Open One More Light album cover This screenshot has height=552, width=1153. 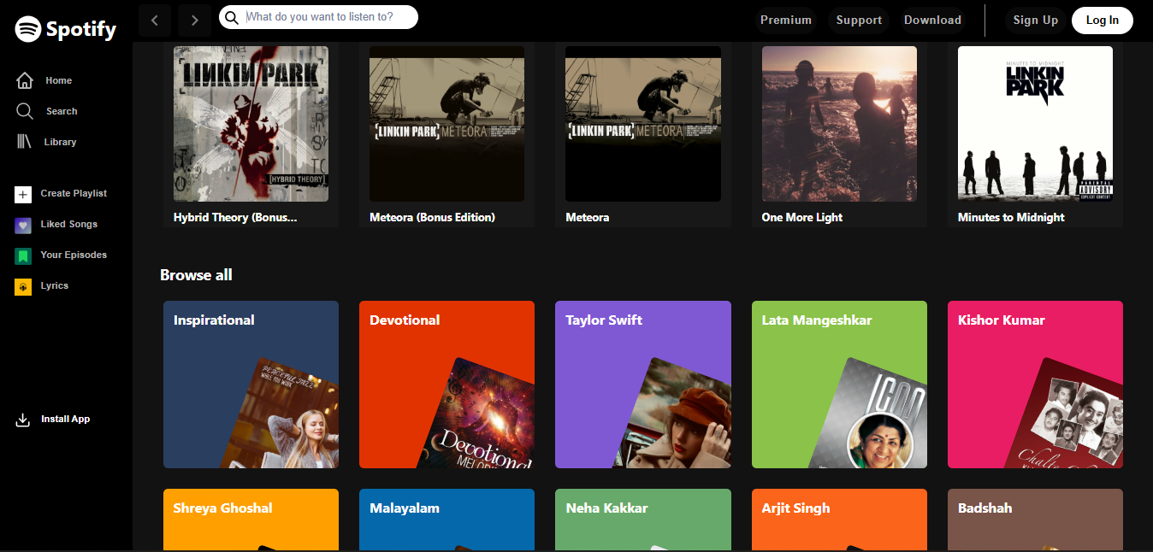pos(839,124)
